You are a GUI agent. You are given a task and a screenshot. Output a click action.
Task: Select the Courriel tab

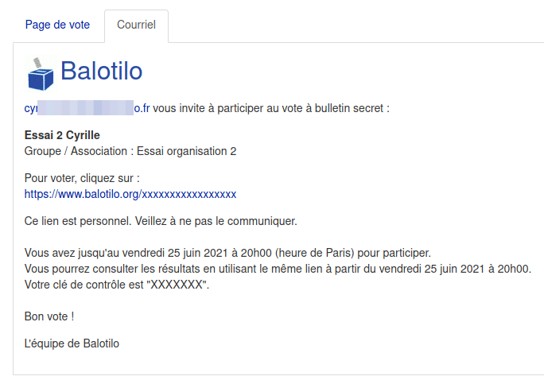[136, 25]
